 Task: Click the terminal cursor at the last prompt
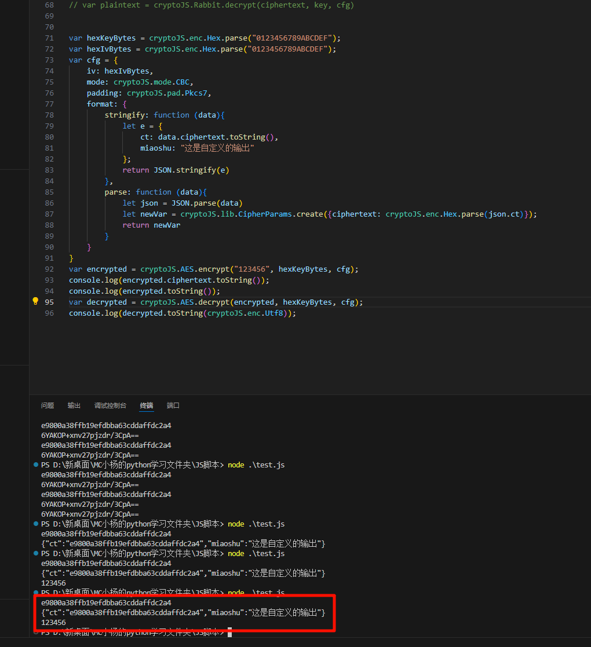coord(229,633)
